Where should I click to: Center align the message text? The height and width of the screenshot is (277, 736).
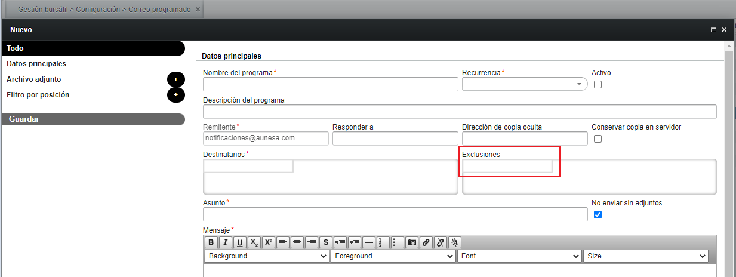[297, 242]
